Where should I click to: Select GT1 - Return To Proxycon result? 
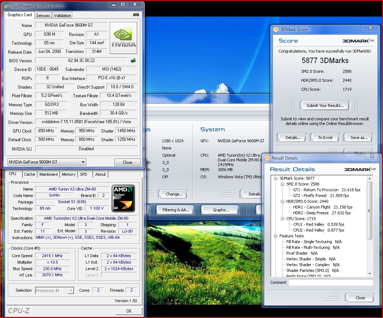(x=327, y=190)
